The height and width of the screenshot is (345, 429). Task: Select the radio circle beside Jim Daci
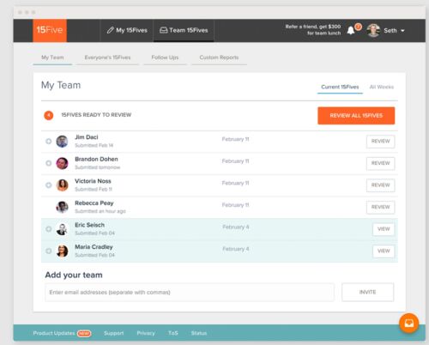coord(49,142)
